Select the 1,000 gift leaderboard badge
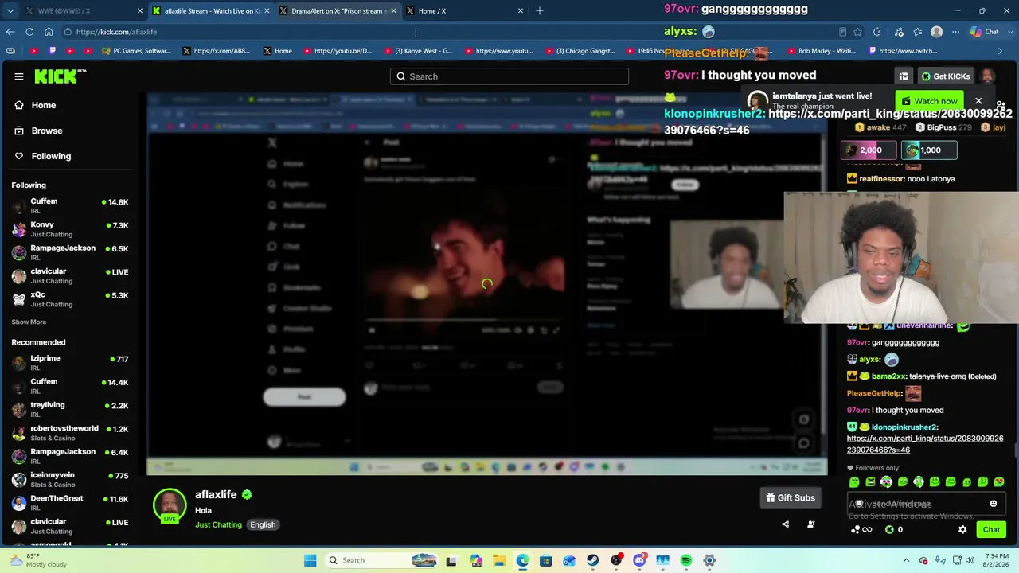The image size is (1019, 573). [x=928, y=150]
